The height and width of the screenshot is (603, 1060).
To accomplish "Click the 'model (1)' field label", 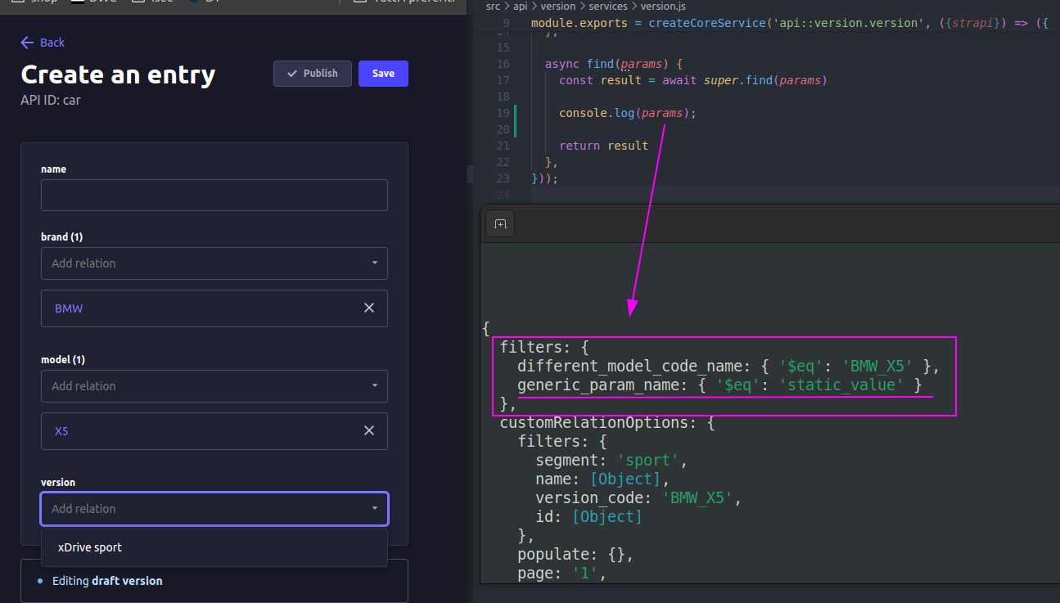I will tap(63, 360).
